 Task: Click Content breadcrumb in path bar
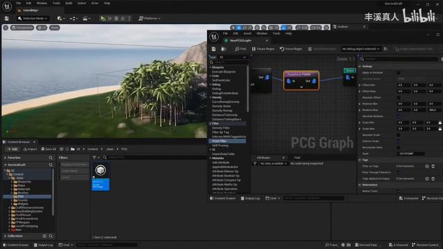pos(92,149)
